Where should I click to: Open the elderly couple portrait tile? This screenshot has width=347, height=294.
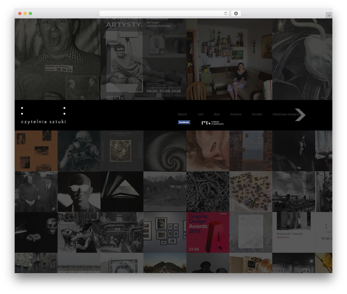pos(36,191)
